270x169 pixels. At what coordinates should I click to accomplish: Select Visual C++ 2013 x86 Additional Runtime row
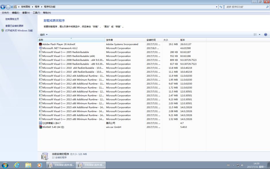coord(122,99)
